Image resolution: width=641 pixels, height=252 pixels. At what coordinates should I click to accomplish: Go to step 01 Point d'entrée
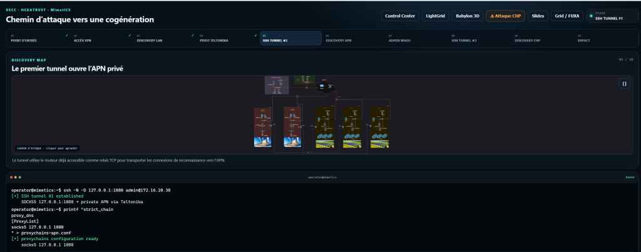point(38,38)
